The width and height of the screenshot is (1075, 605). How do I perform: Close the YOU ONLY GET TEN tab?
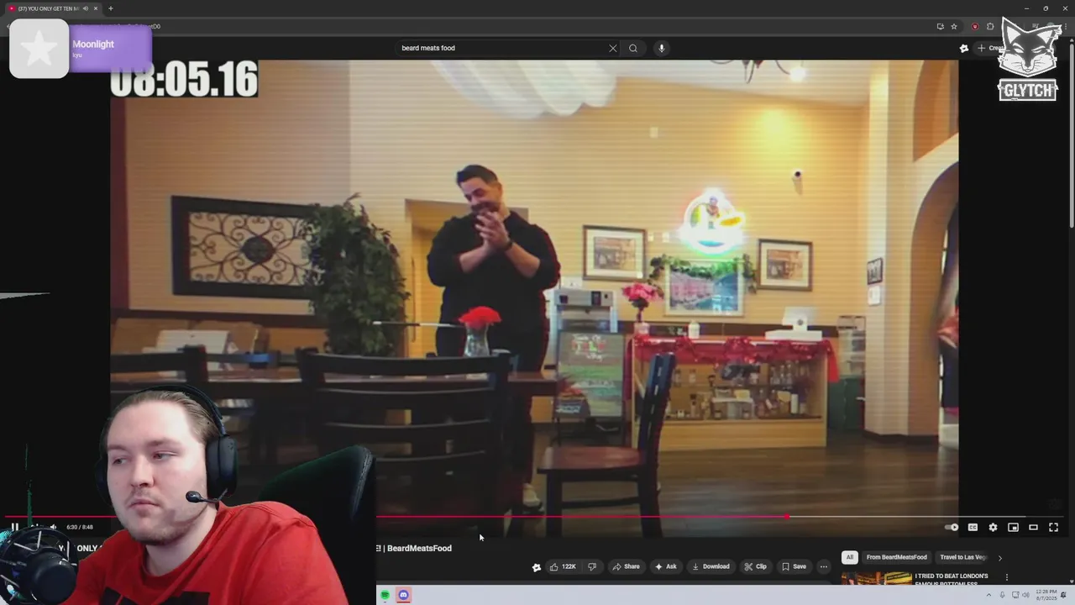pos(96,8)
